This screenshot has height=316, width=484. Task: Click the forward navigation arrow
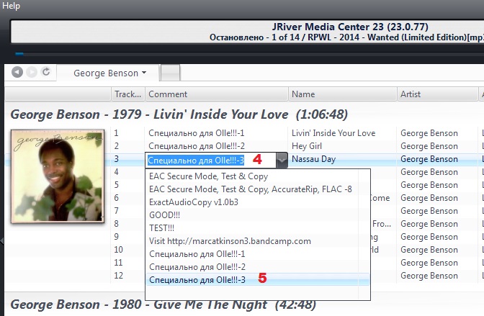click(32, 72)
